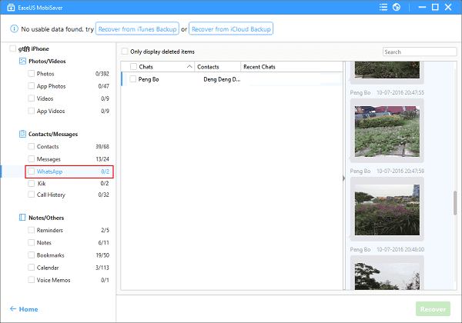Tick the Reminders checkbox
This screenshot has height=323, width=462.
click(32, 230)
